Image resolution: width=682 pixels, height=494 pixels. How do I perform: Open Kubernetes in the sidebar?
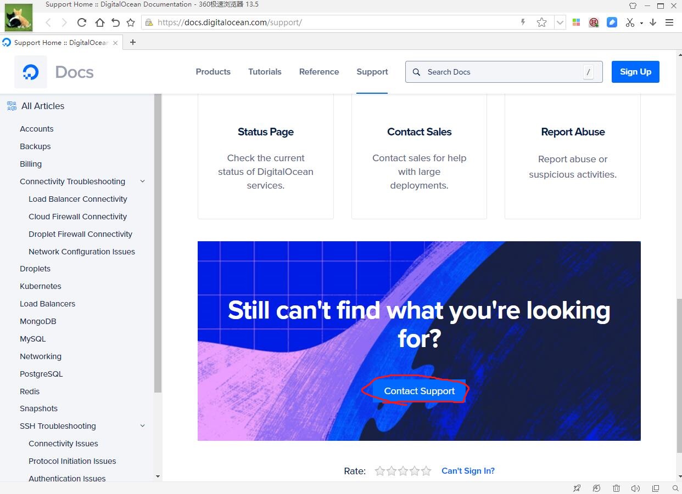click(41, 286)
